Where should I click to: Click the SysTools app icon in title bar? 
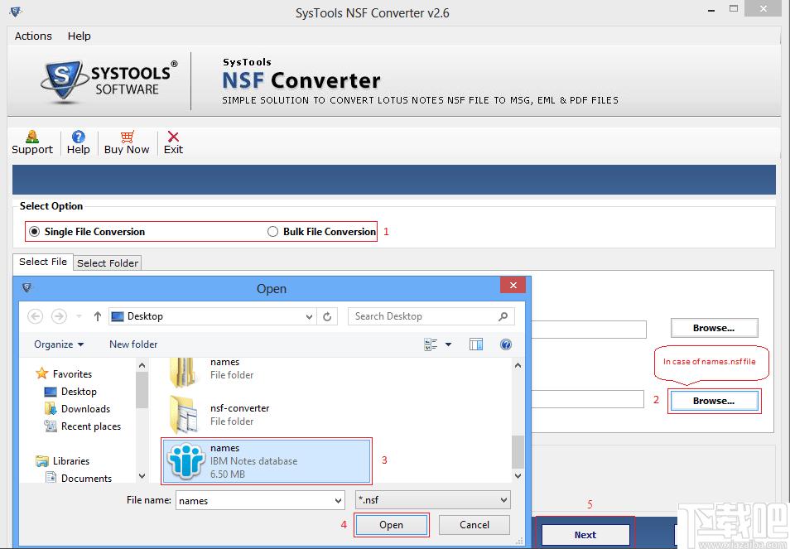(15, 12)
